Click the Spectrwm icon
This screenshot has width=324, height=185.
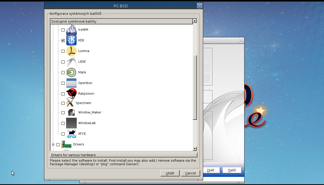71,103
